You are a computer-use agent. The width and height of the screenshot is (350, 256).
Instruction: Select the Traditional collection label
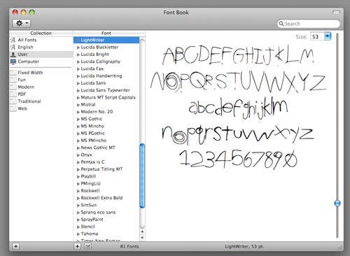[29, 101]
